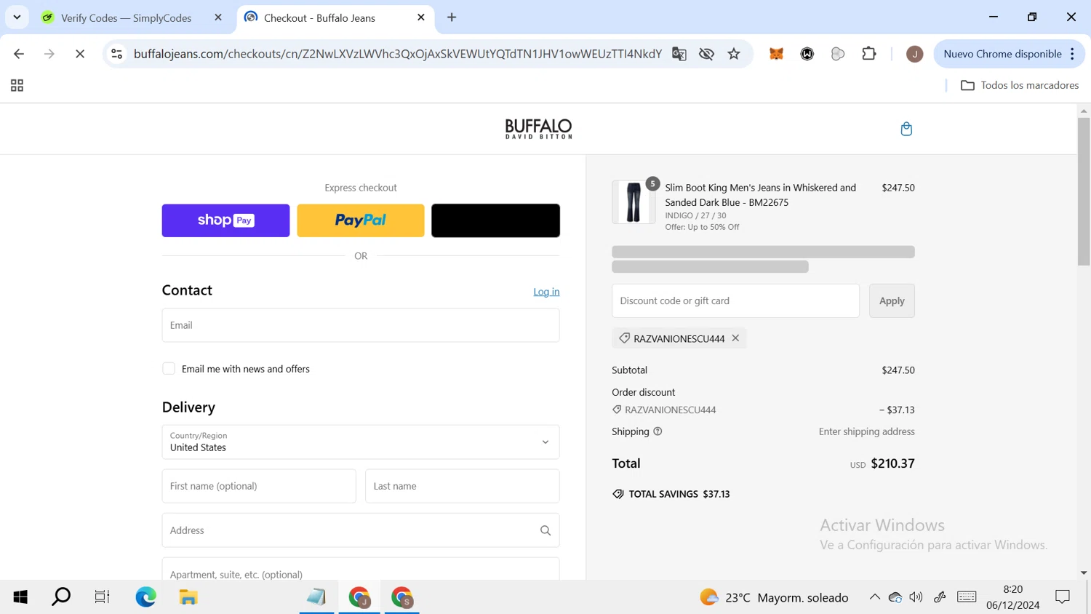Click the black express checkout button
The image size is (1091, 614).
click(495, 220)
